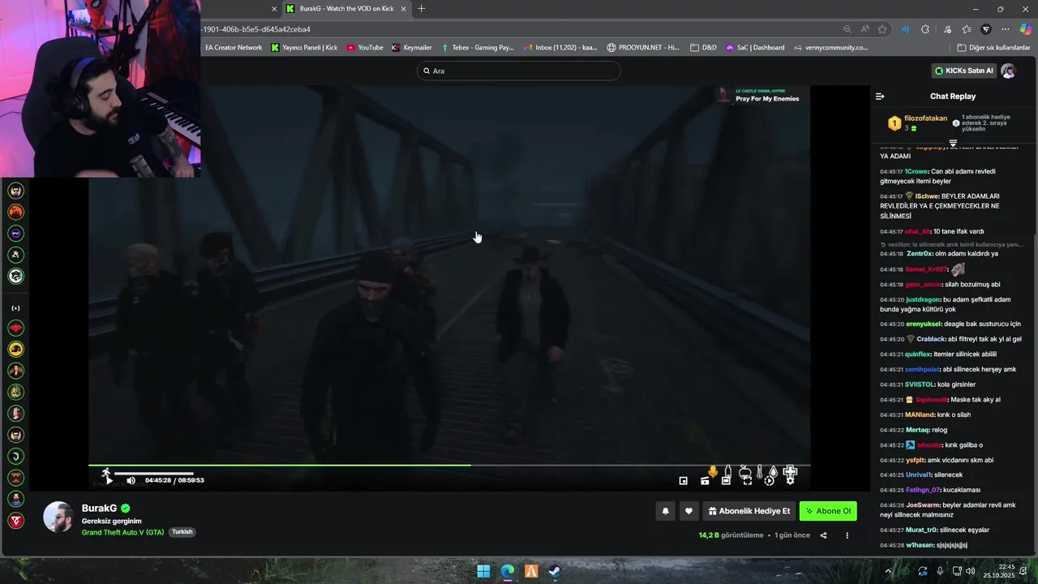Screen dimensions: 1038x584
Task: Click the Abone Ol subscribe button
Action: point(828,511)
